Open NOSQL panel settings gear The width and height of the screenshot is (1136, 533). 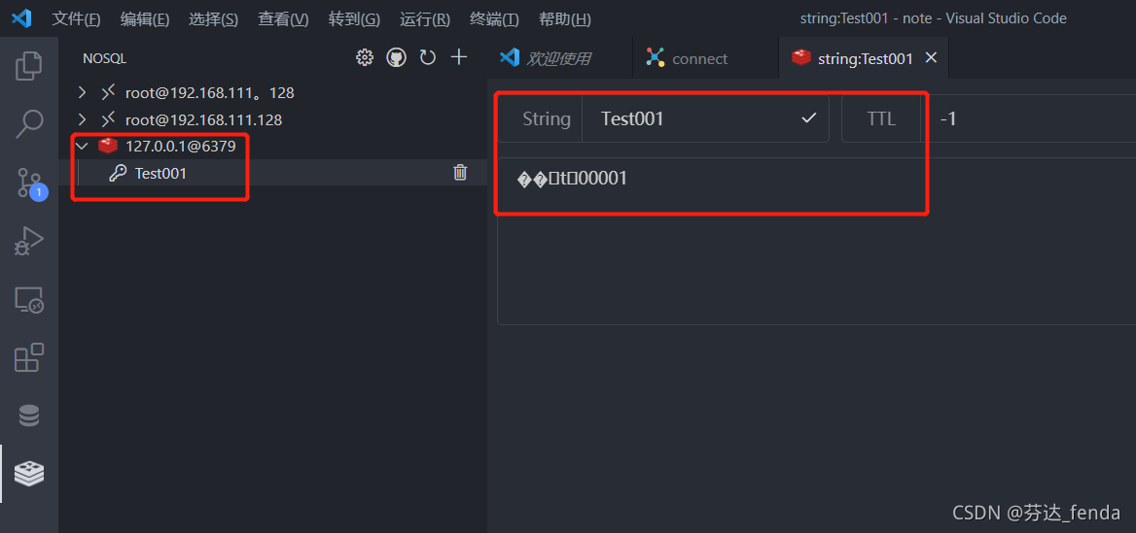coord(365,58)
